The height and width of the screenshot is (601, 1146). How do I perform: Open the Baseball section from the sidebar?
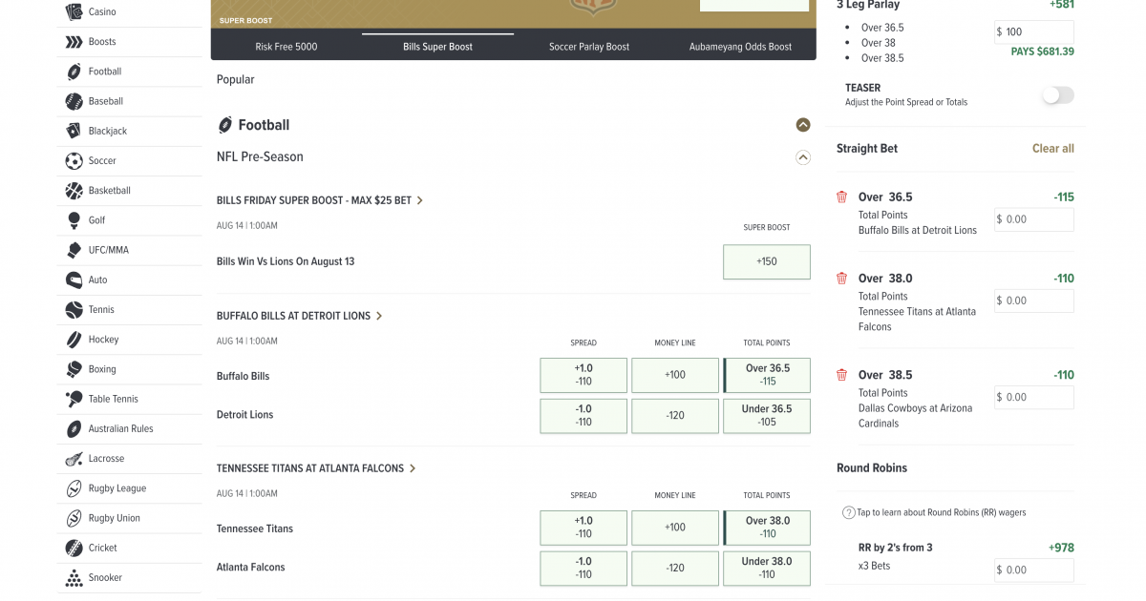102,101
